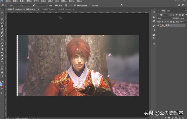Screen dimensions: 187x119
Task: Close the 50% zoom document tab
Action: pos(39,9)
